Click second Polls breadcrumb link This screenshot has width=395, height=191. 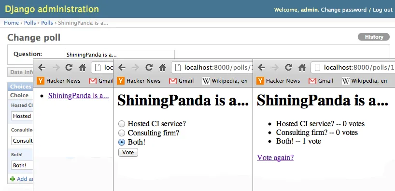pyautogui.click(x=47, y=23)
